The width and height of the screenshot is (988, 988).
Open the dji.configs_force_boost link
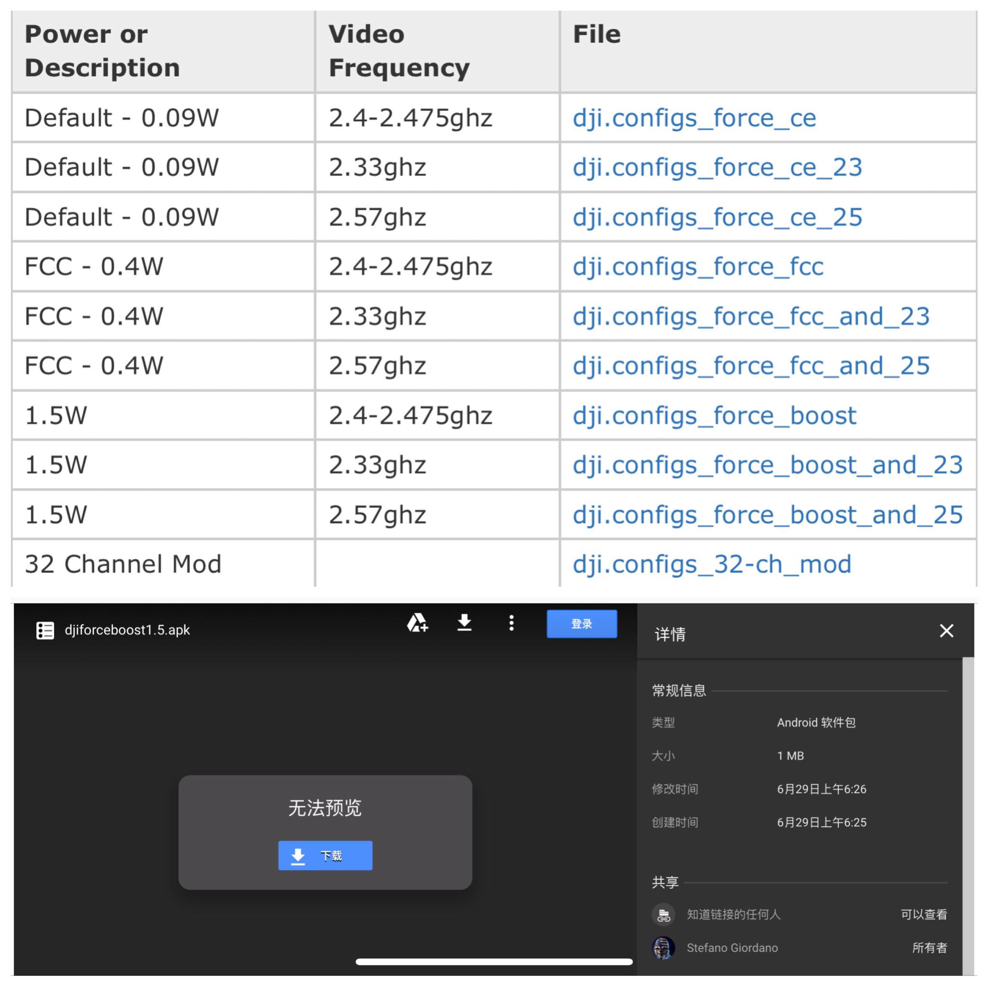(714, 416)
